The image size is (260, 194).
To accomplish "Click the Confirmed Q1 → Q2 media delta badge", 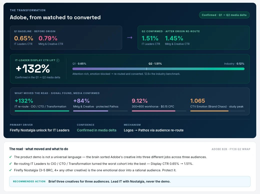I will (224, 15).
